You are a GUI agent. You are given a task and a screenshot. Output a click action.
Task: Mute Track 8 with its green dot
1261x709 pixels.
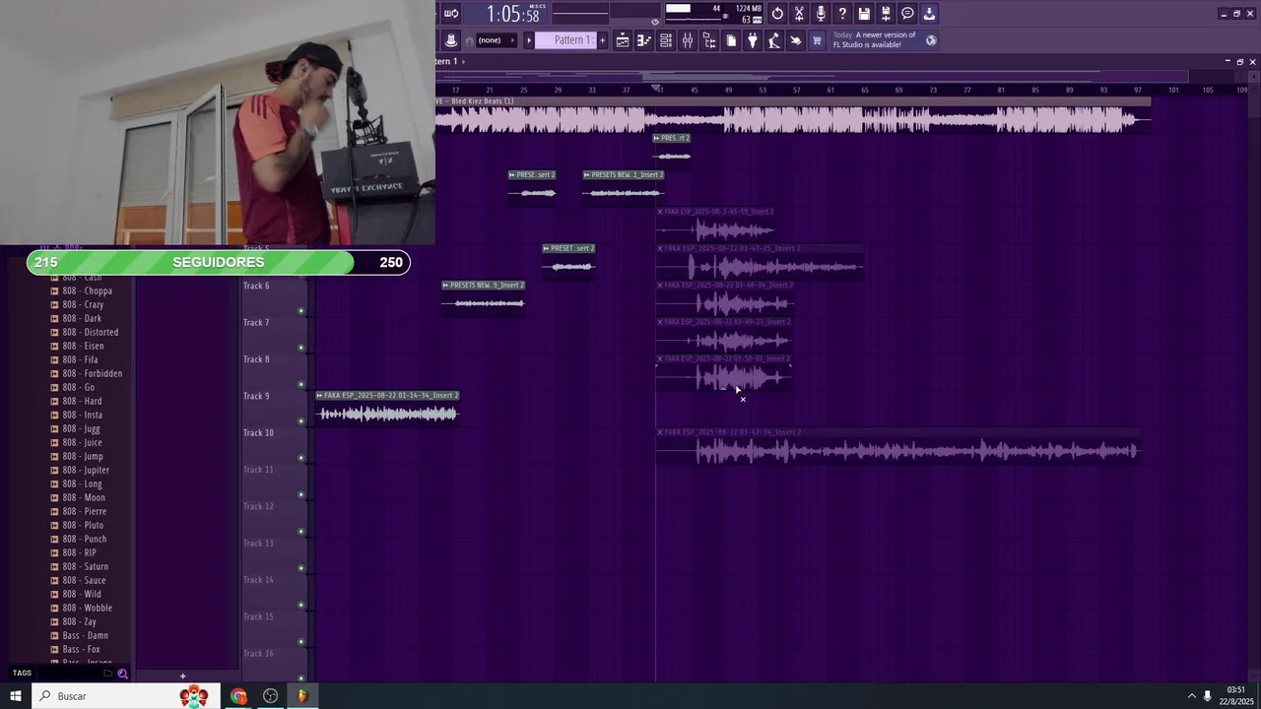(300, 385)
